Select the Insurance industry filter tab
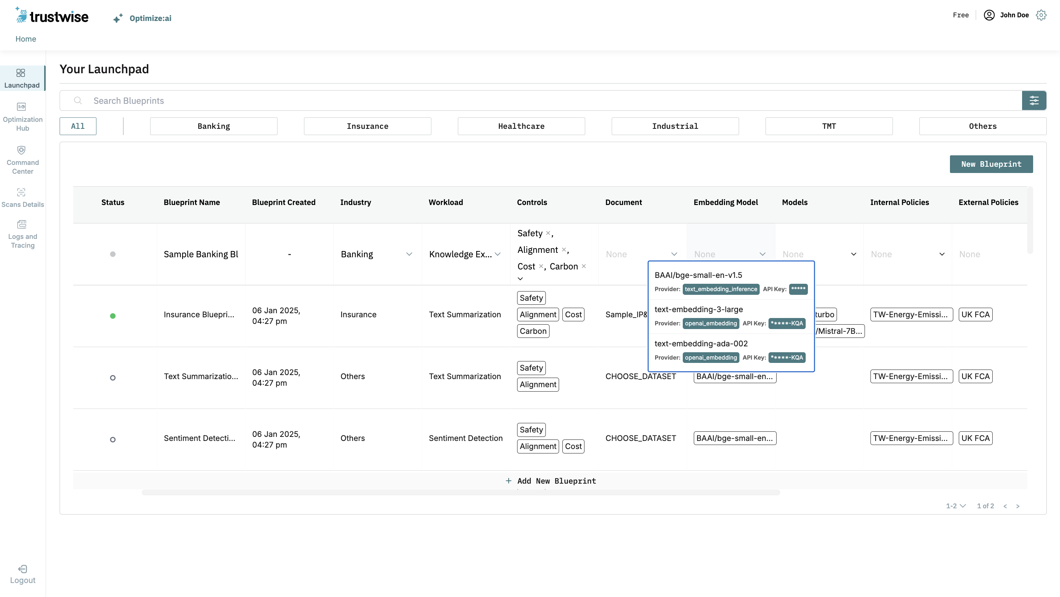1060x597 pixels. (368, 126)
